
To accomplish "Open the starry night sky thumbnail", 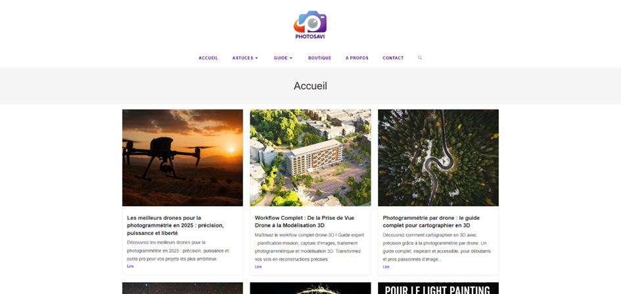I will click(x=183, y=288).
